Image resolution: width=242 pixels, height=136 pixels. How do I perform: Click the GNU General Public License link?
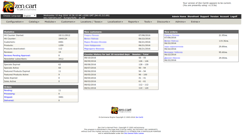tap(134, 133)
